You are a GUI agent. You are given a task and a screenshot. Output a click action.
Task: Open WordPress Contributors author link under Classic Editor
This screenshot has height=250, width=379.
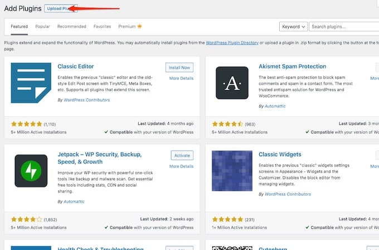pos(86,100)
